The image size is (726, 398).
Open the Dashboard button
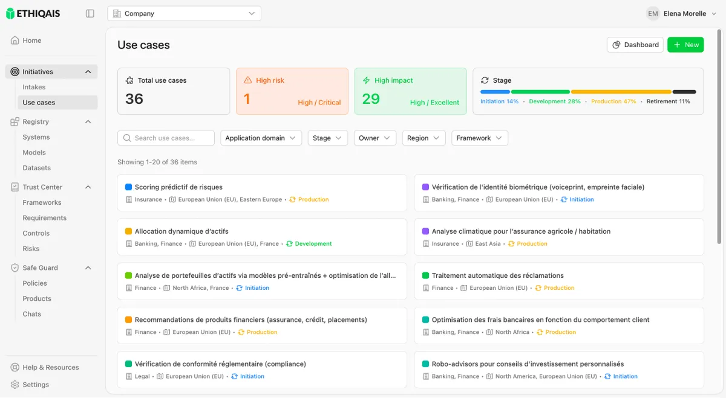[x=635, y=45]
